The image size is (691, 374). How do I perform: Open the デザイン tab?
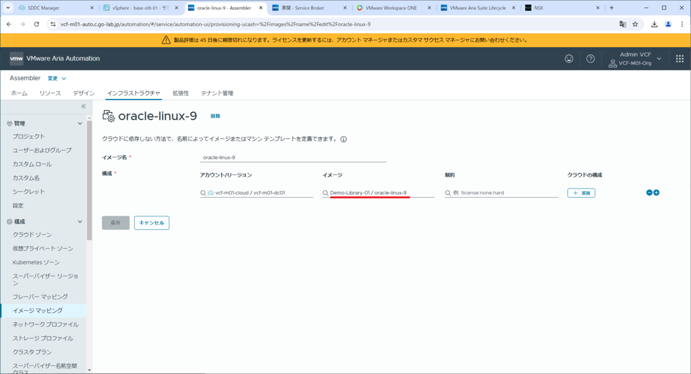[x=83, y=93]
